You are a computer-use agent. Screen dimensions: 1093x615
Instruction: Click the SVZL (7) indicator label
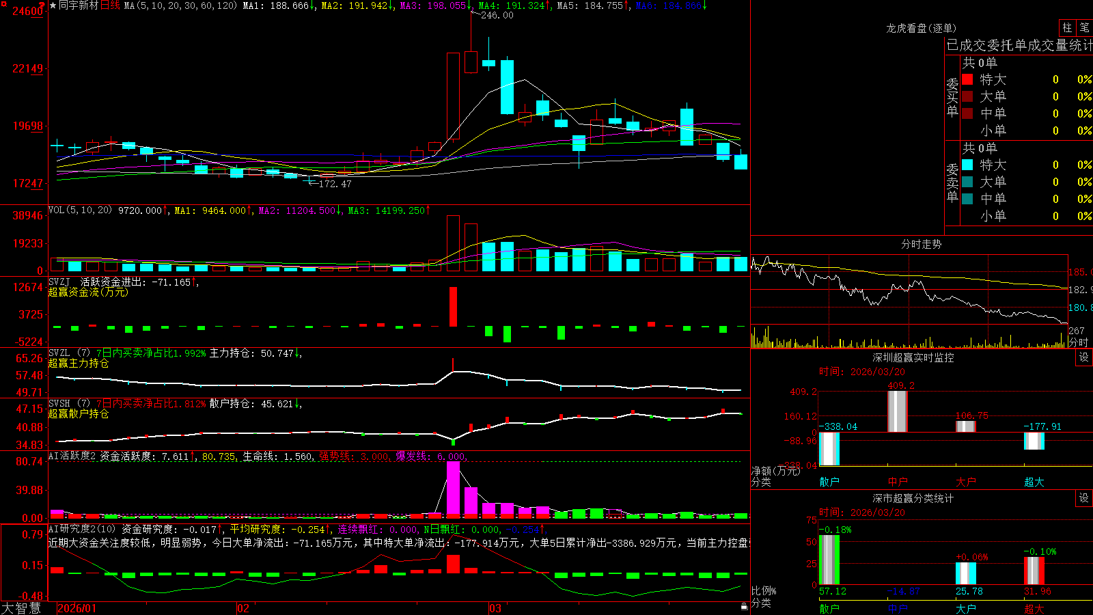[x=69, y=353]
